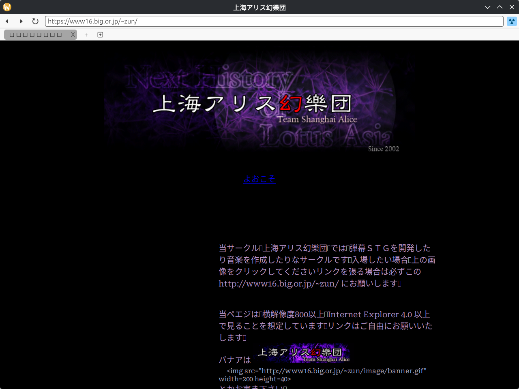Select the open browser tab
Screen dimensions: 519x389
point(36,35)
